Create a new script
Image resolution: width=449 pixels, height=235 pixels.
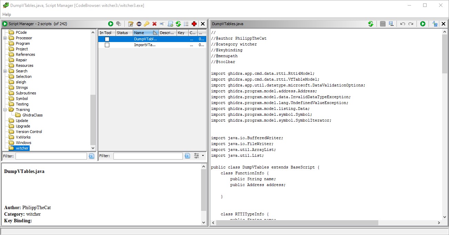[x=171, y=24]
